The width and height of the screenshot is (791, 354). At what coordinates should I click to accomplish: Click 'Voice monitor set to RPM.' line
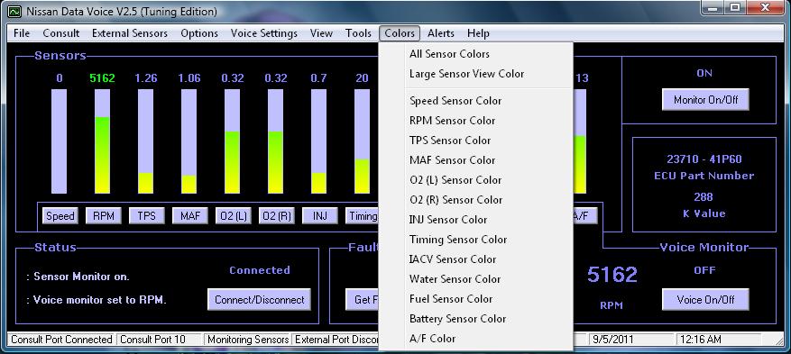[x=97, y=300]
